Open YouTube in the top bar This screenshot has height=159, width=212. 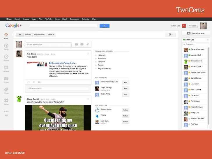click(49, 19)
